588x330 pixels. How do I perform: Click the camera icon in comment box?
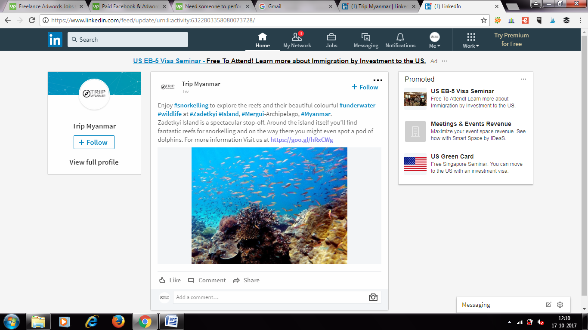[373, 297]
